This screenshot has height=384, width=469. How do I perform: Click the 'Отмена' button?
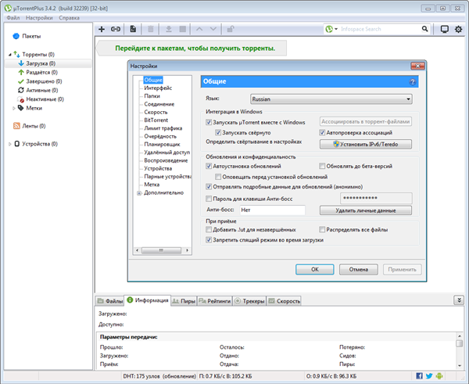tap(359, 269)
